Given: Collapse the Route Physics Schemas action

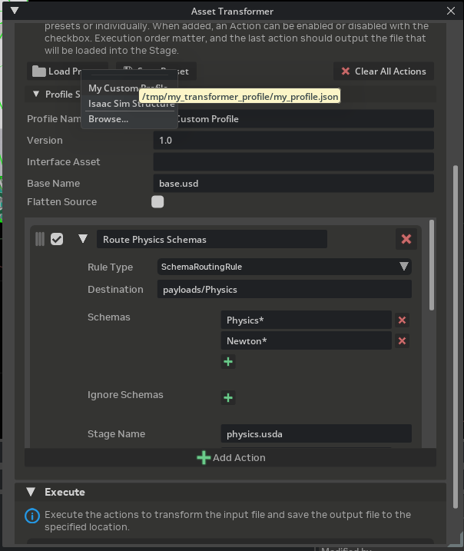Looking at the screenshot, I should coord(83,239).
